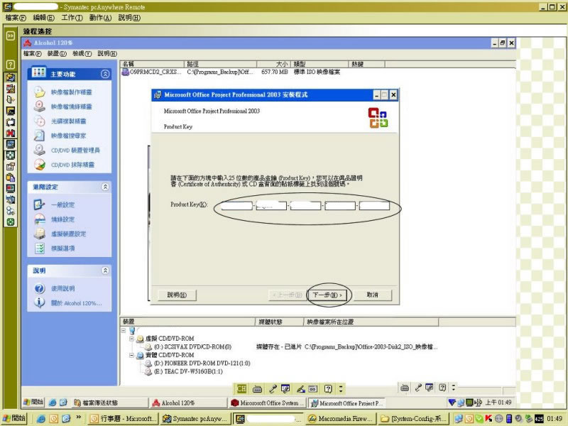The height and width of the screenshot is (426, 568).
Task: Switch to 檔案傳送狀態 on remote taskbar
Action: (x=109, y=403)
